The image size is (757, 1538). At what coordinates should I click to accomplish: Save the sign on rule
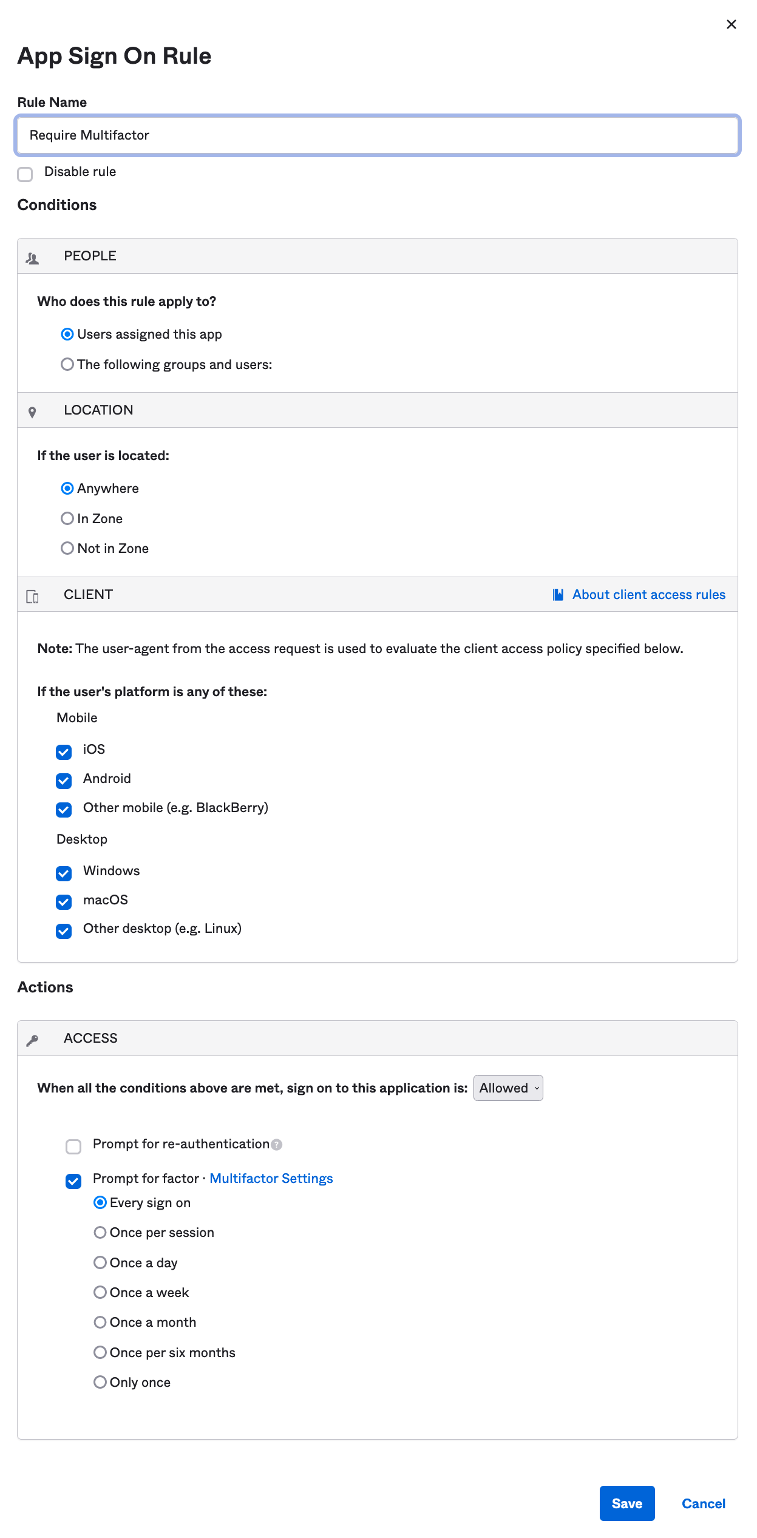click(x=626, y=1503)
